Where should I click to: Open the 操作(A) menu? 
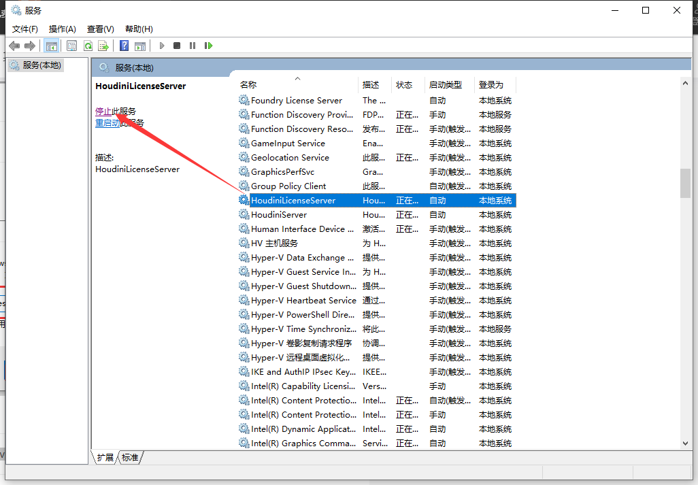(63, 29)
